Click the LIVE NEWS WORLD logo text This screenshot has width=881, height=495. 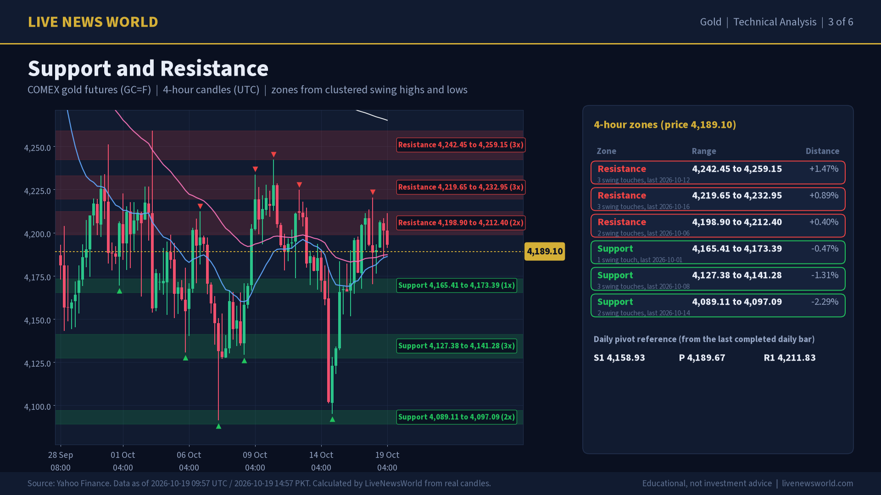pos(93,22)
